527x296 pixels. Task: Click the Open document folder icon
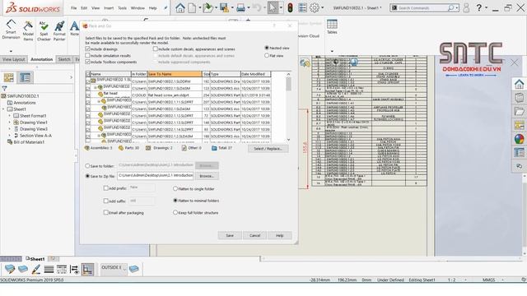tap(208, 7)
